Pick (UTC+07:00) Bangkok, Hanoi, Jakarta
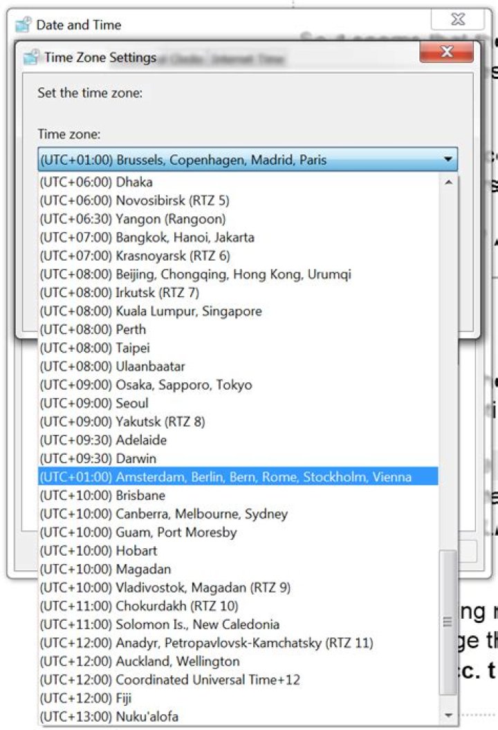Screen dimensions: 498x730 pyautogui.click(x=238, y=237)
